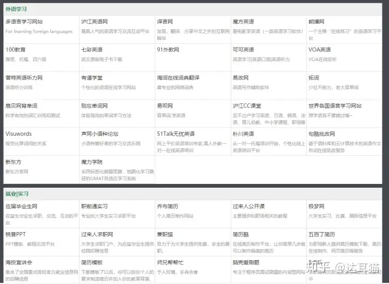Open the 新东方 link
This screenshot has height=284, width=389.
(13, 162)
